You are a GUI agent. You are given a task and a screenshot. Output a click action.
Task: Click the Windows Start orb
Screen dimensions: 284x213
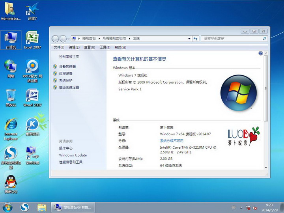click(x=7, y=207)
